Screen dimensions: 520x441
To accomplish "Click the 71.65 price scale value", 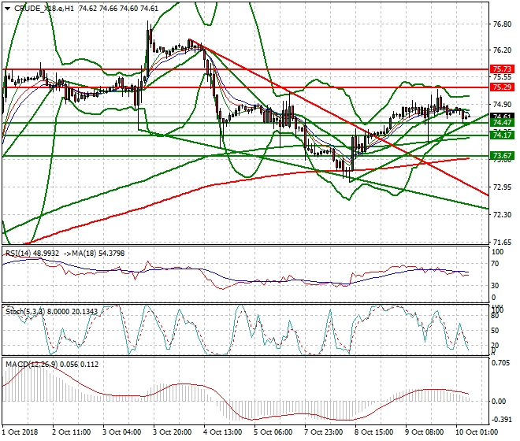I will point(502,242).
